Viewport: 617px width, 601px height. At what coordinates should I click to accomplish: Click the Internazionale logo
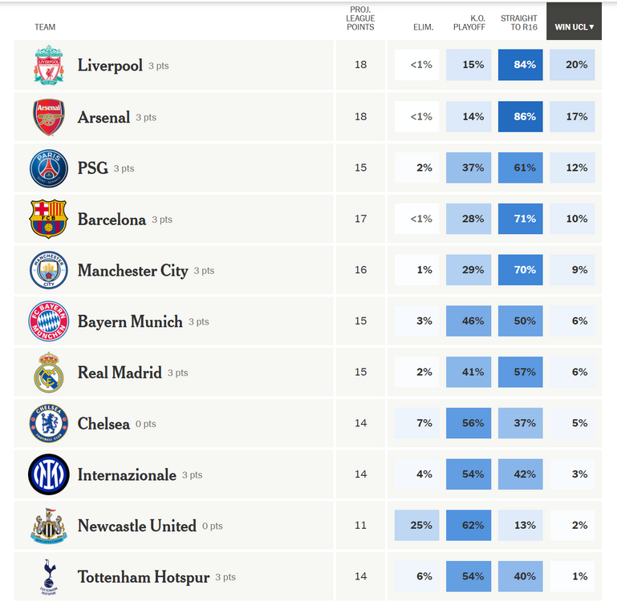(49, 474)
